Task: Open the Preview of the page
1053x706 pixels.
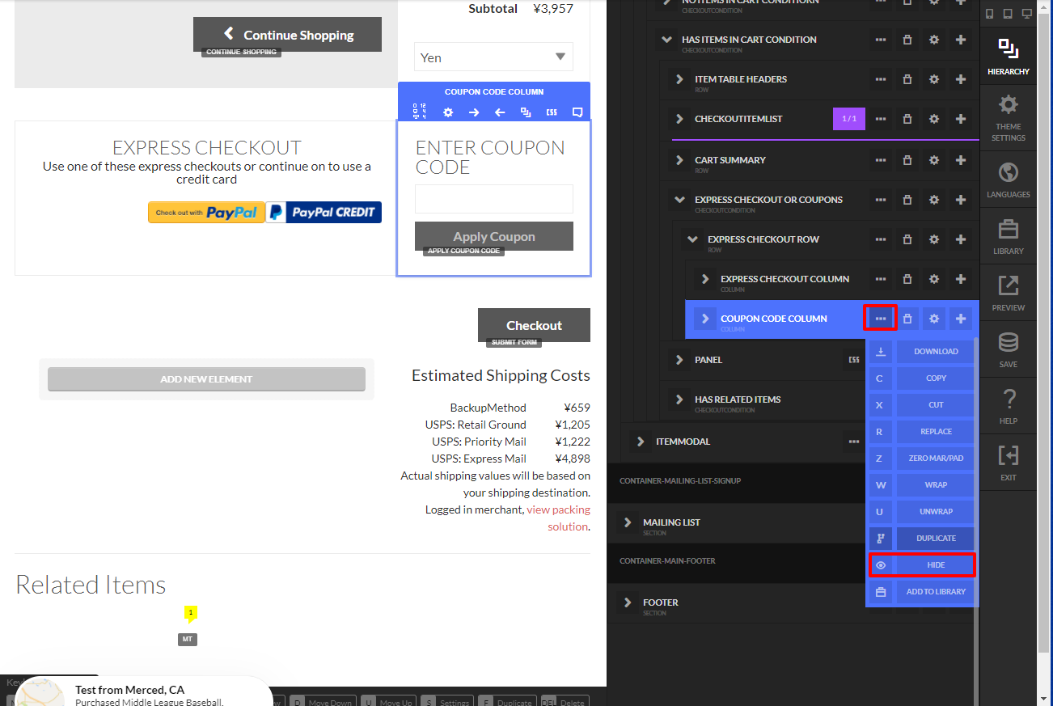Action: pyautogui.click(x=1008, y=293)
